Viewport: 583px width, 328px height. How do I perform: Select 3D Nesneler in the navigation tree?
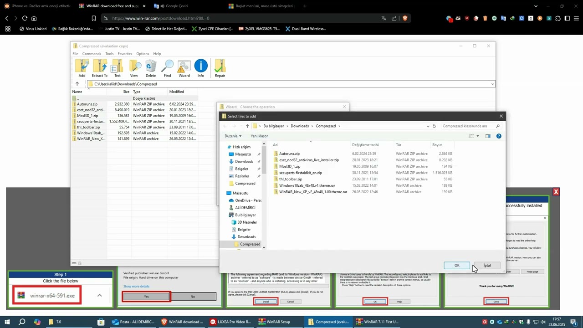point(247,222)
